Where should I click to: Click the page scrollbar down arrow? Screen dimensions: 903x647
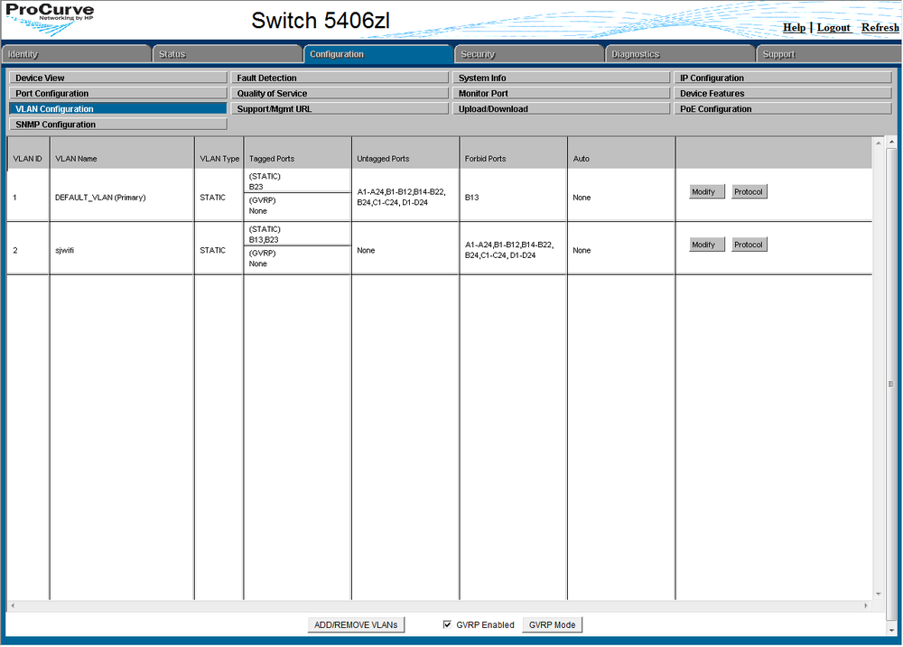tap(891, 630)
